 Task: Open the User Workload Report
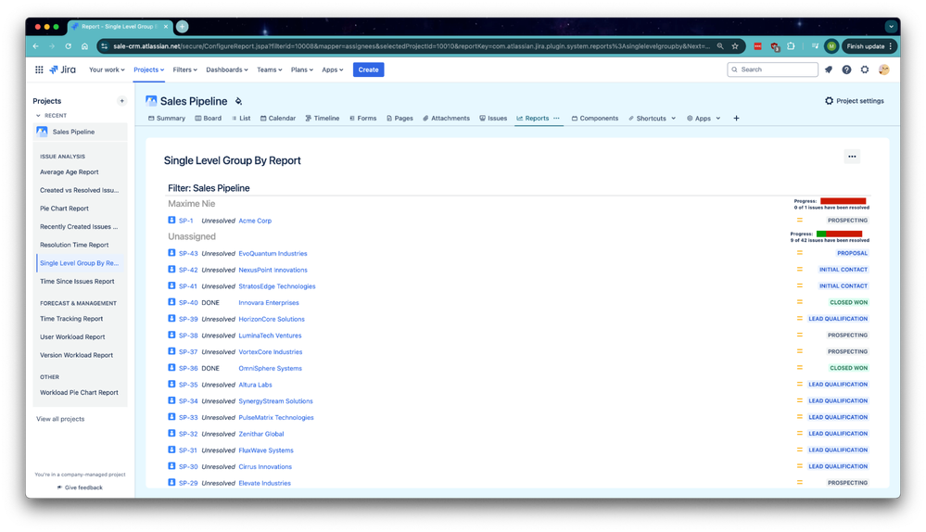pyautogui.click(x=72, y=337)
